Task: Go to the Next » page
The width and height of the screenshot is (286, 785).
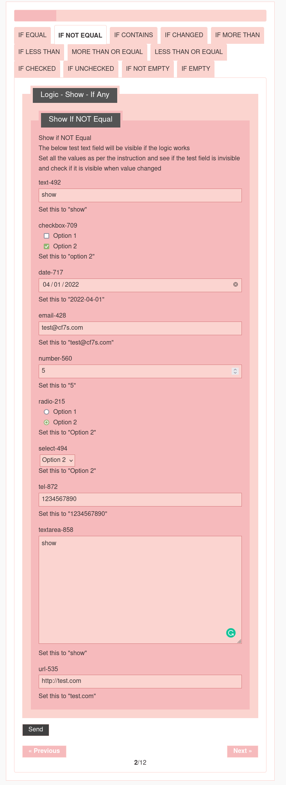Action: pyautogui.click(x=243, y=751)
